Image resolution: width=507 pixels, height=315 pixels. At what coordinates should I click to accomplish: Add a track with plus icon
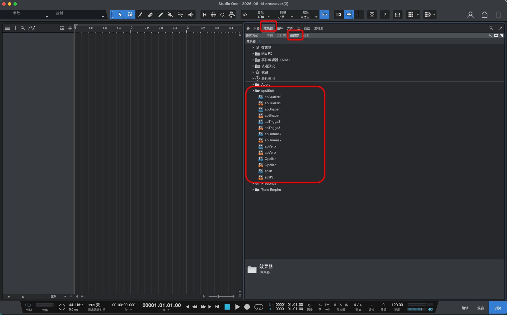point(70,28)
